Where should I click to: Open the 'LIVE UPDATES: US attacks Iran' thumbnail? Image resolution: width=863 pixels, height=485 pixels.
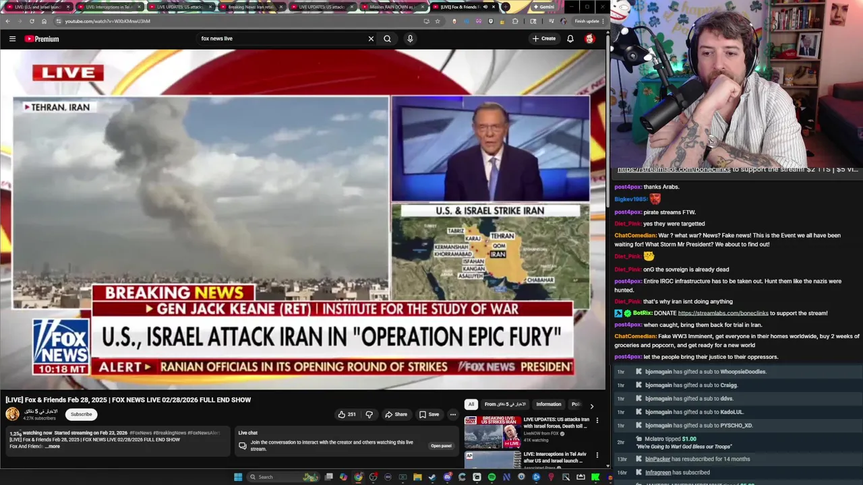492,432
